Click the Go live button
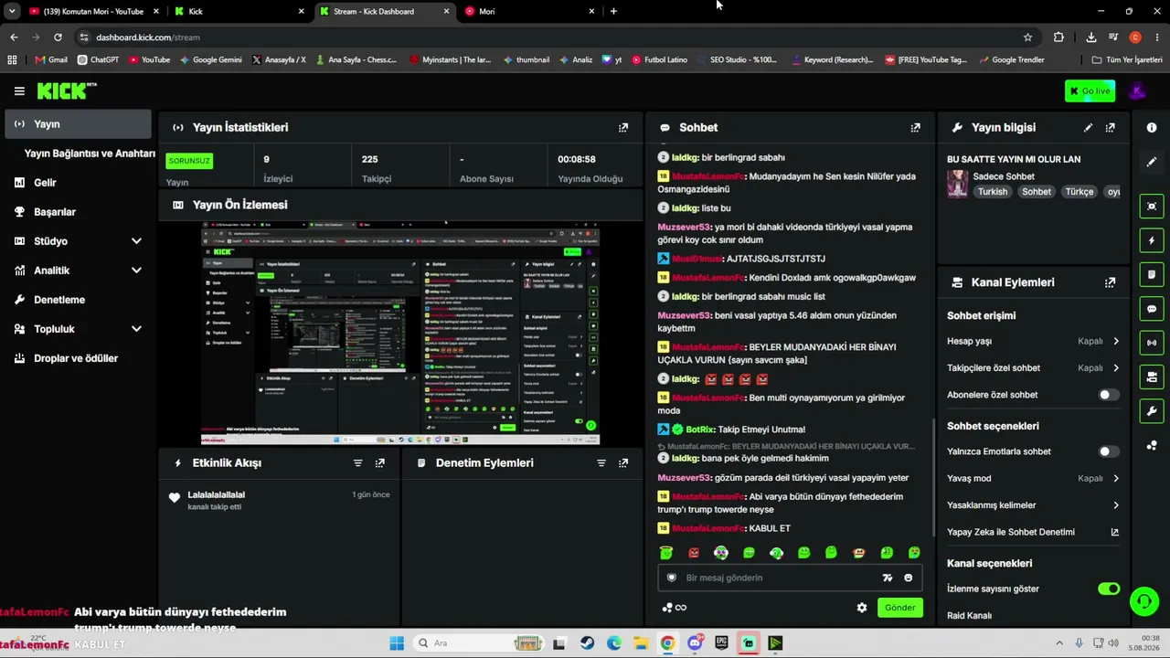 1090,91
